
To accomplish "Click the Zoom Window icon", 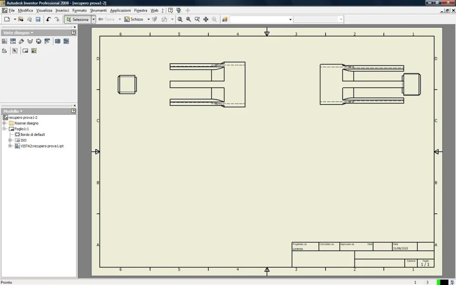I will tap(188, 19).
